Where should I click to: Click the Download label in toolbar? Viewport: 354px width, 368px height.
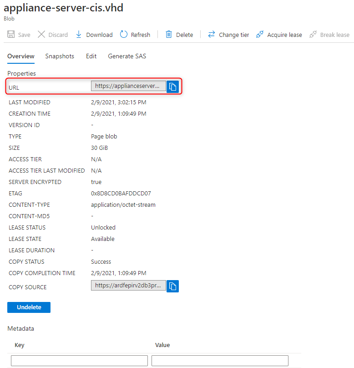(99, 35)
